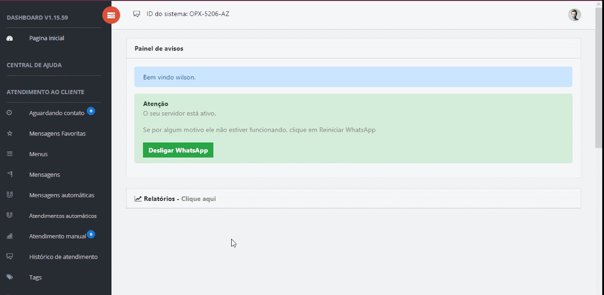Click the star icon for Mensagens Favoritas

tap(9, 134)
